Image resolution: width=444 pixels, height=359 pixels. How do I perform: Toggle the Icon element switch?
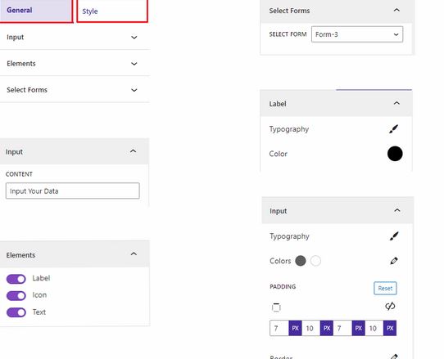tap(16, 296)
